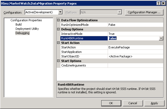167x109 pixels.
Task: Select the Debugging tree item
Action: point(22,33)
